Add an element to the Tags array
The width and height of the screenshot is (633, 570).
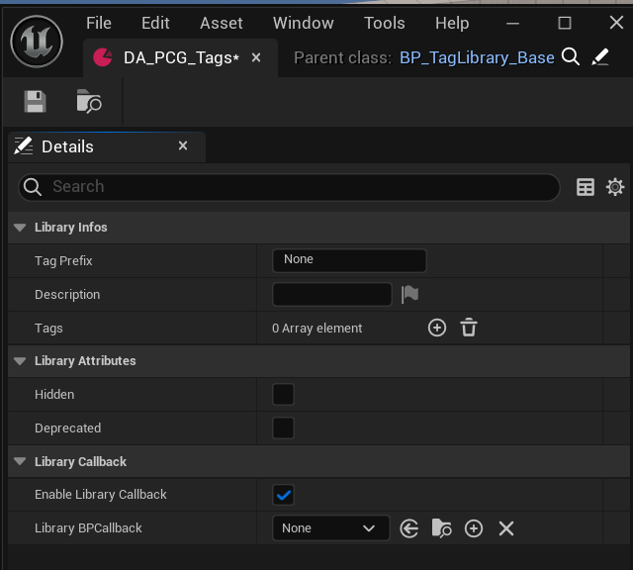[437, 328]
